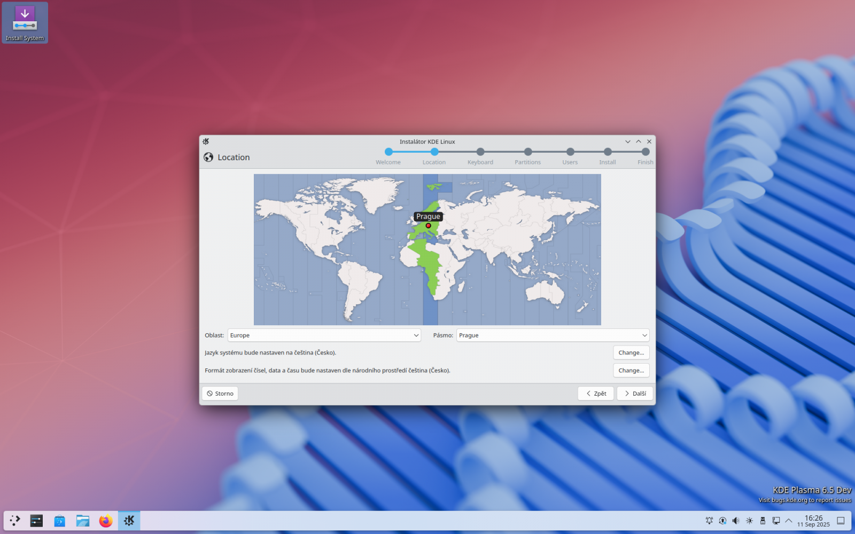Open System Settings from the taskbar
Viewport: 855px width, 534px height.
click(36, 520)
